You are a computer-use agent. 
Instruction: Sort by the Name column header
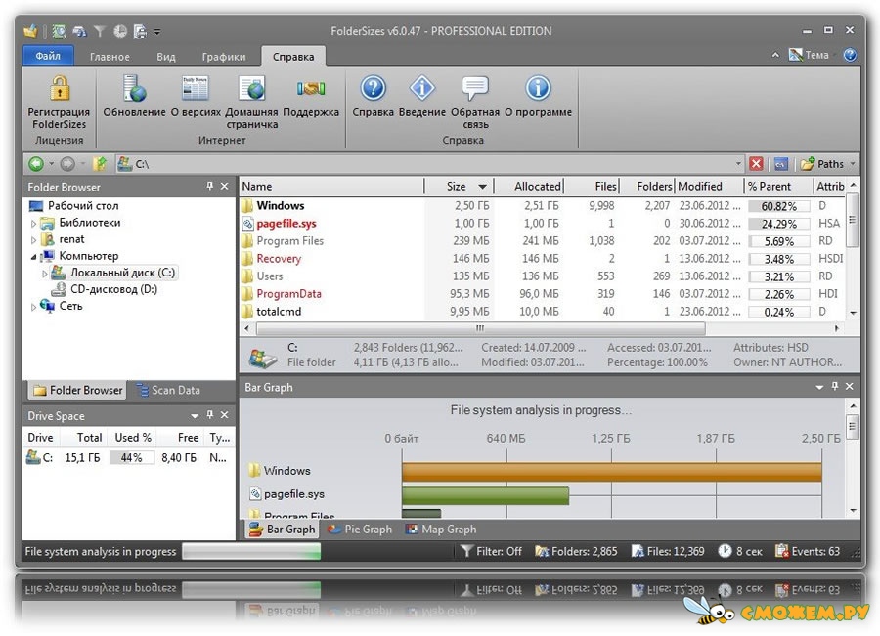pos(332,186)
